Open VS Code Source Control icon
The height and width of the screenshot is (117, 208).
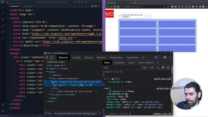pyautogui.click(x=3, y=19)
